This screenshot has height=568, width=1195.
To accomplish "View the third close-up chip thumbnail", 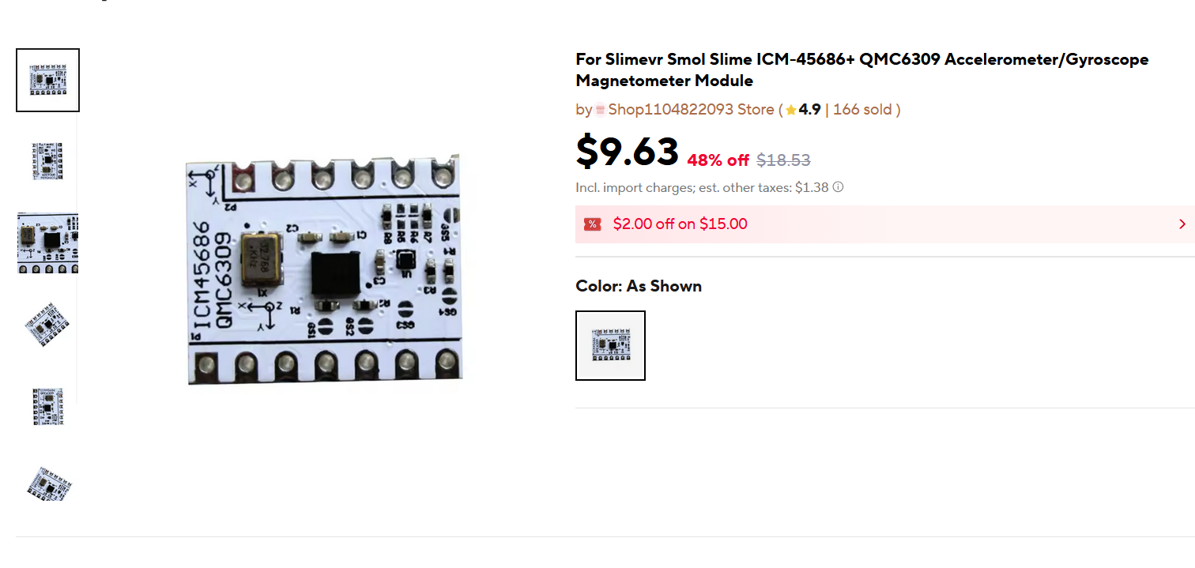I will click(x=47, y=243).
